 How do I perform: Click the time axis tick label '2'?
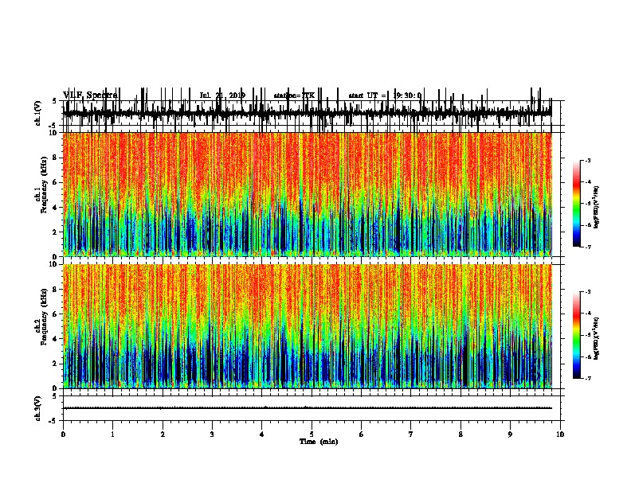pyautogui.click(x=163, y=434)
